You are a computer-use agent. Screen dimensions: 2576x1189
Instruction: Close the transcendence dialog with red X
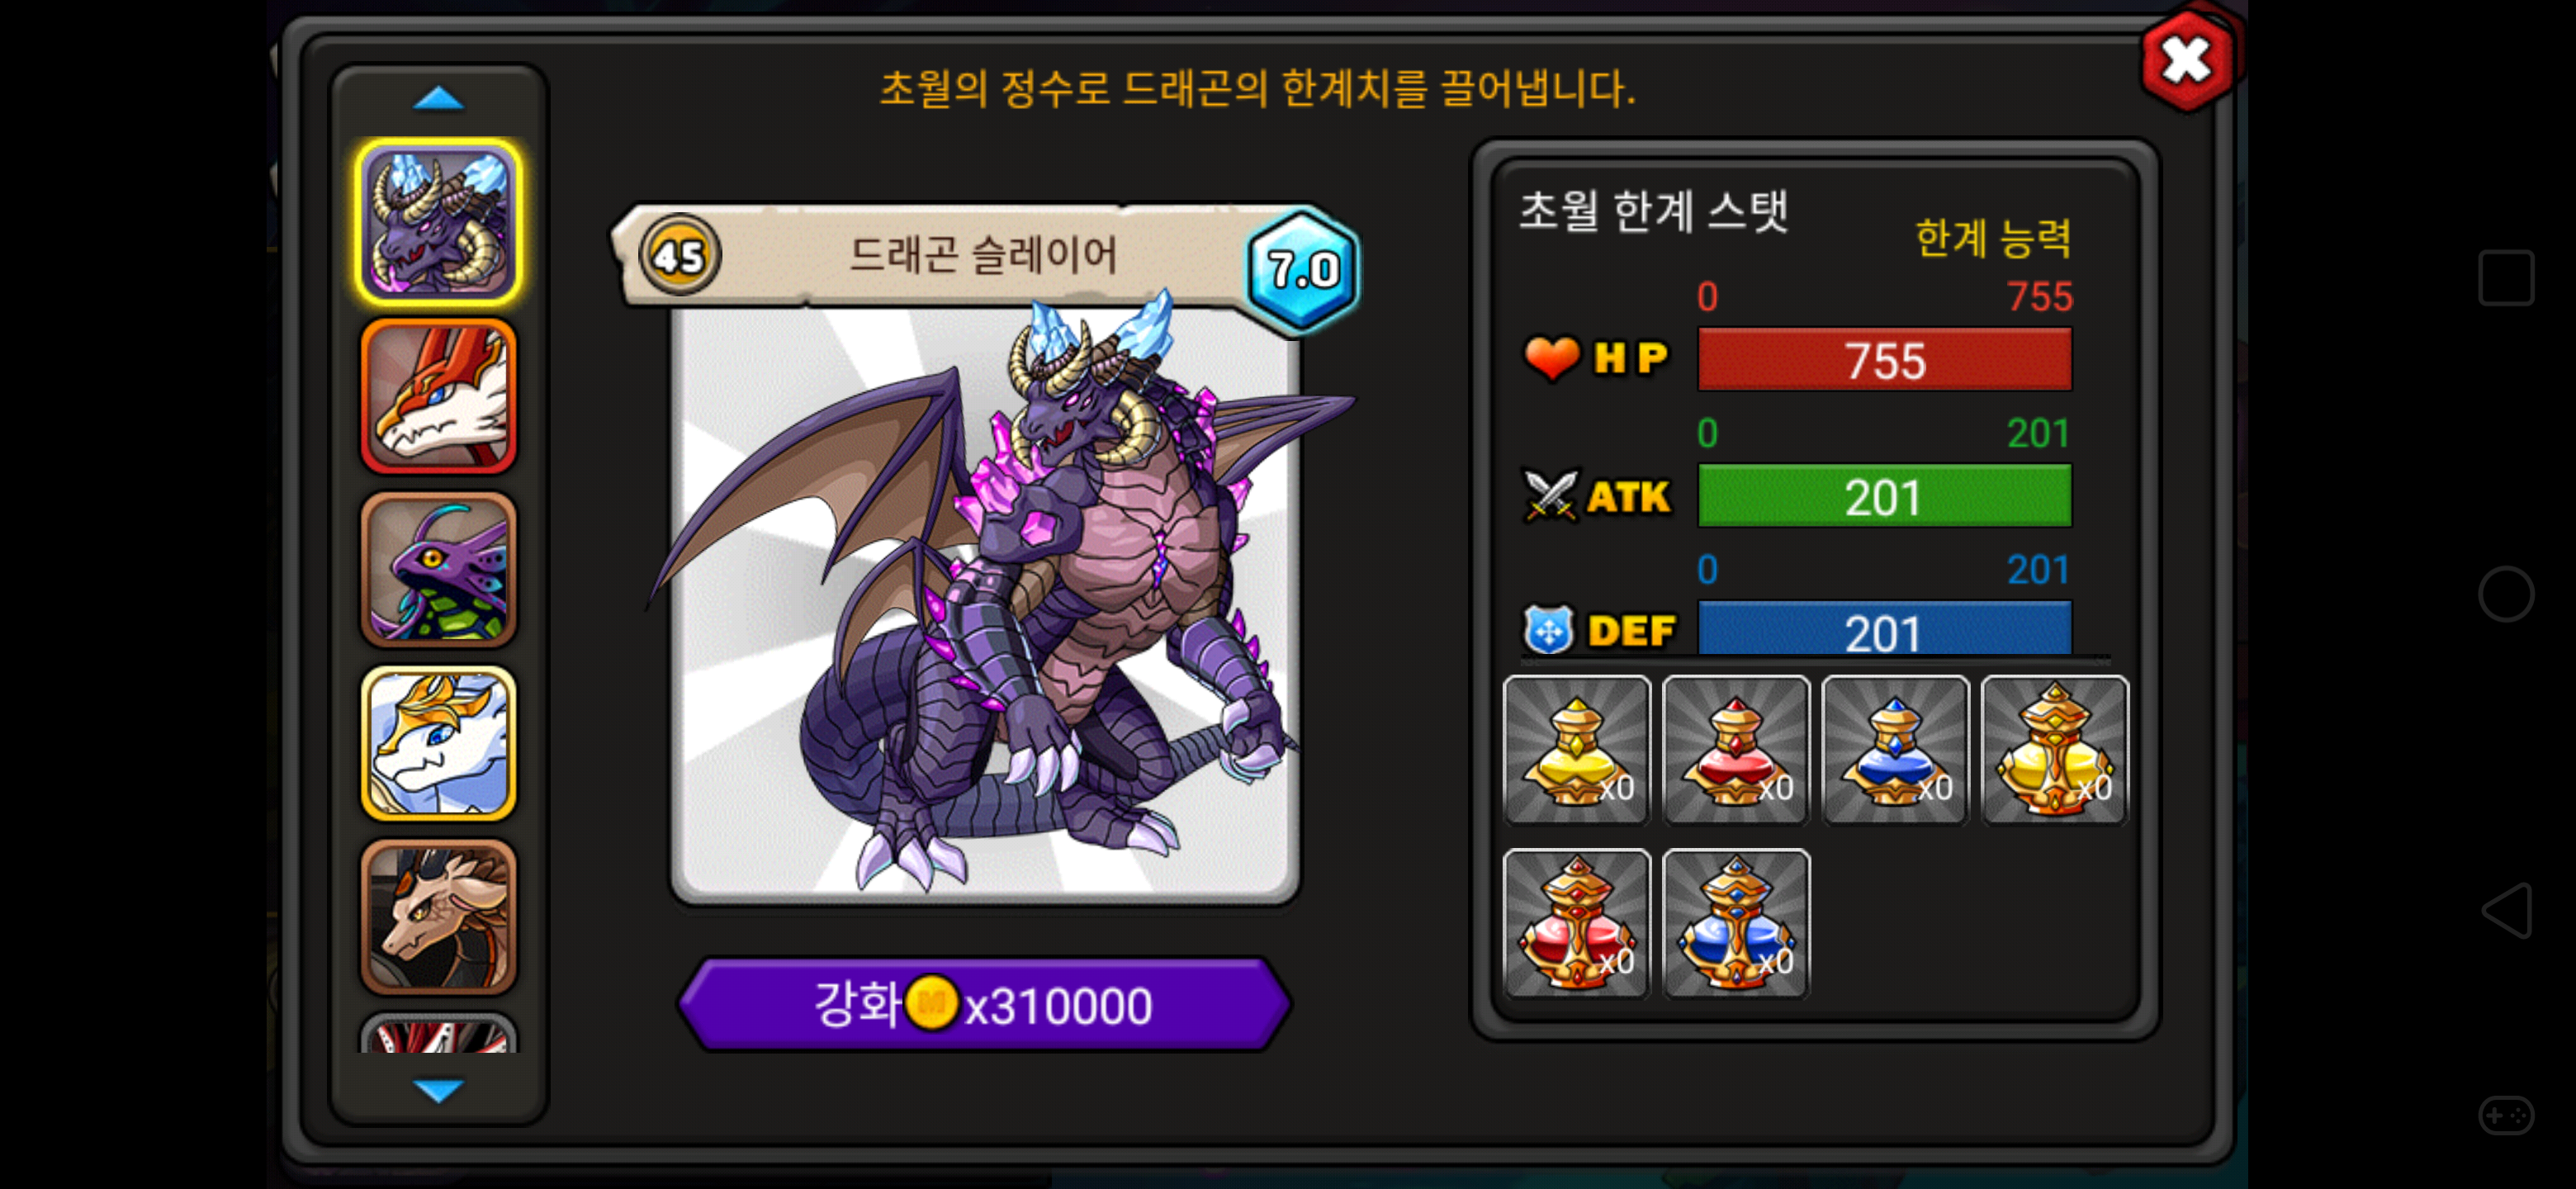pyautogui.click(x=2187, y=62)
